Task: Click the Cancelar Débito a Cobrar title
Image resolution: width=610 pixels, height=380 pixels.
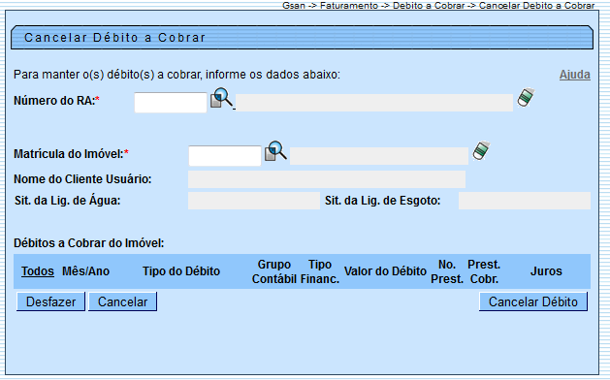Action: (x=114, y=38)
